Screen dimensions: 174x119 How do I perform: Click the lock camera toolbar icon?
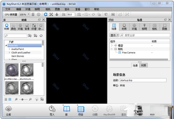click(99, 14)
